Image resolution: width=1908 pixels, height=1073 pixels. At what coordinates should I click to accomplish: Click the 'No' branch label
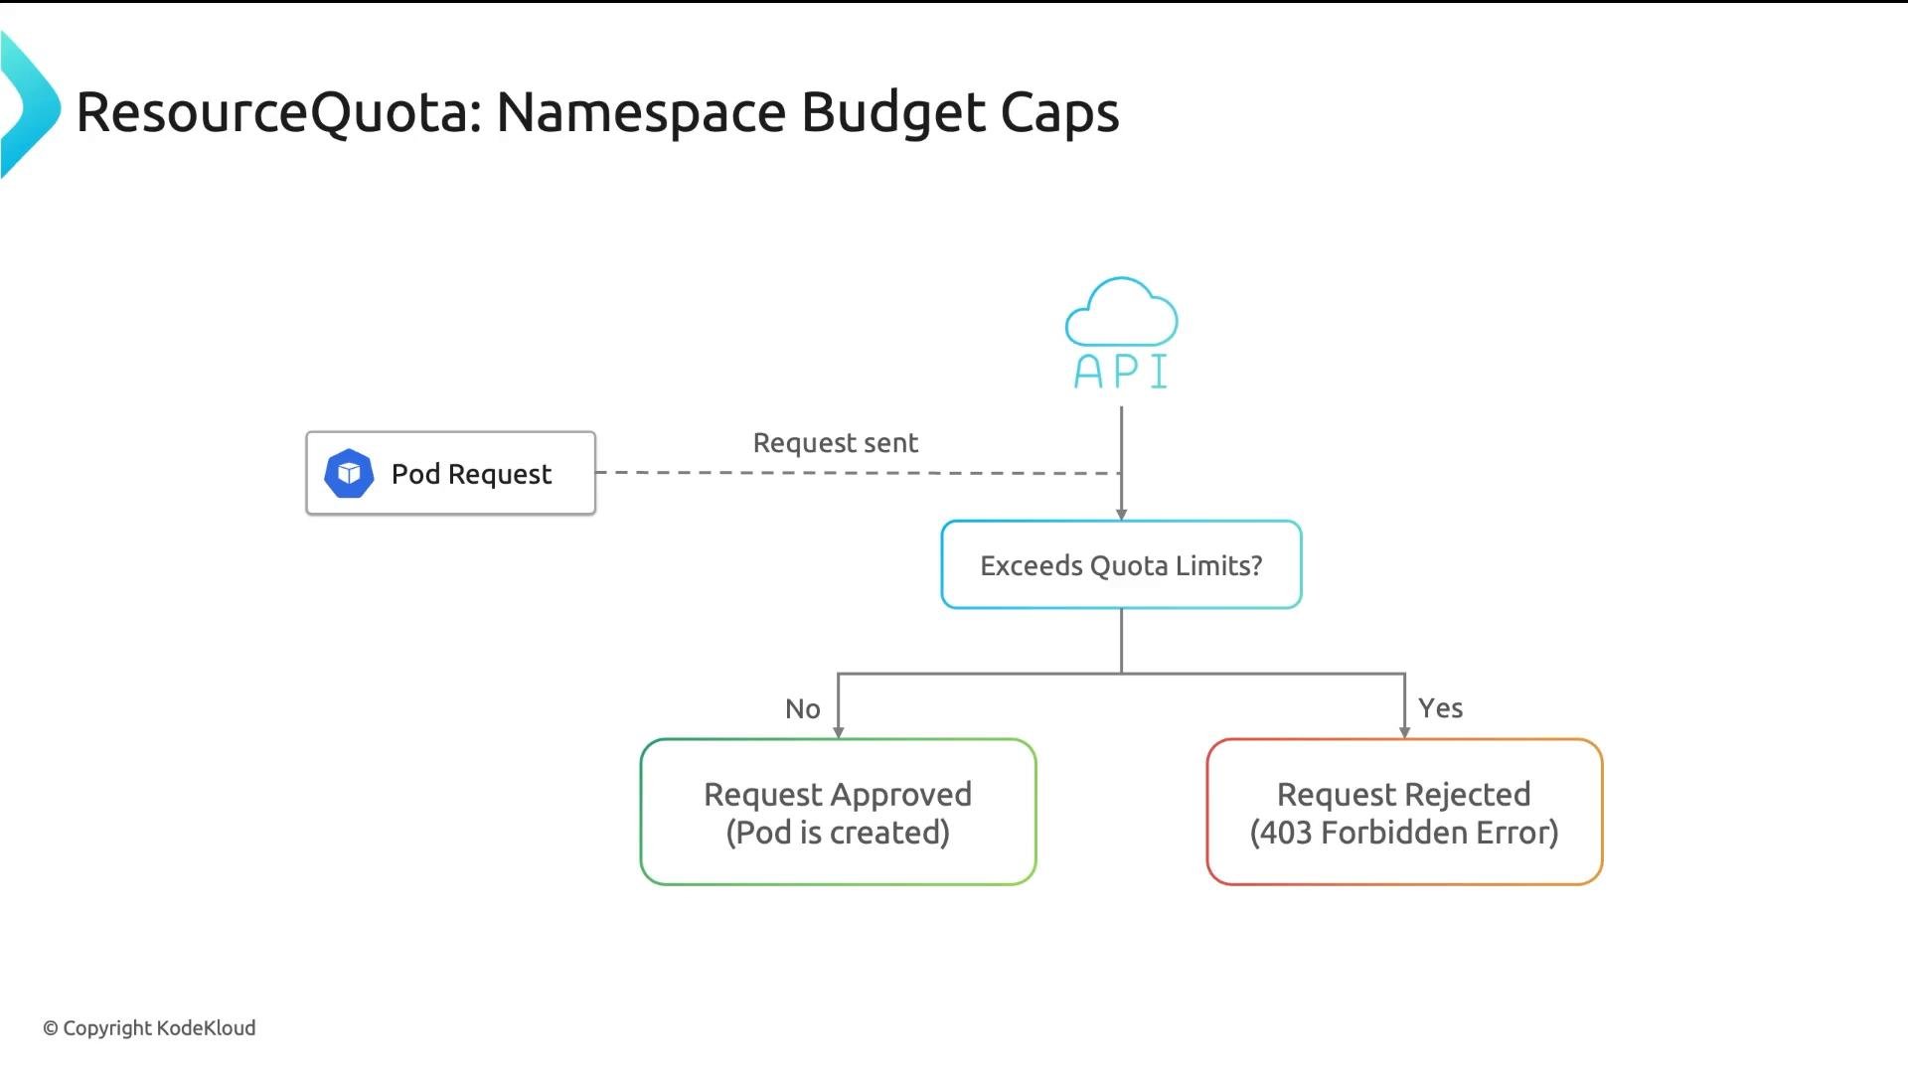(803, 708)
